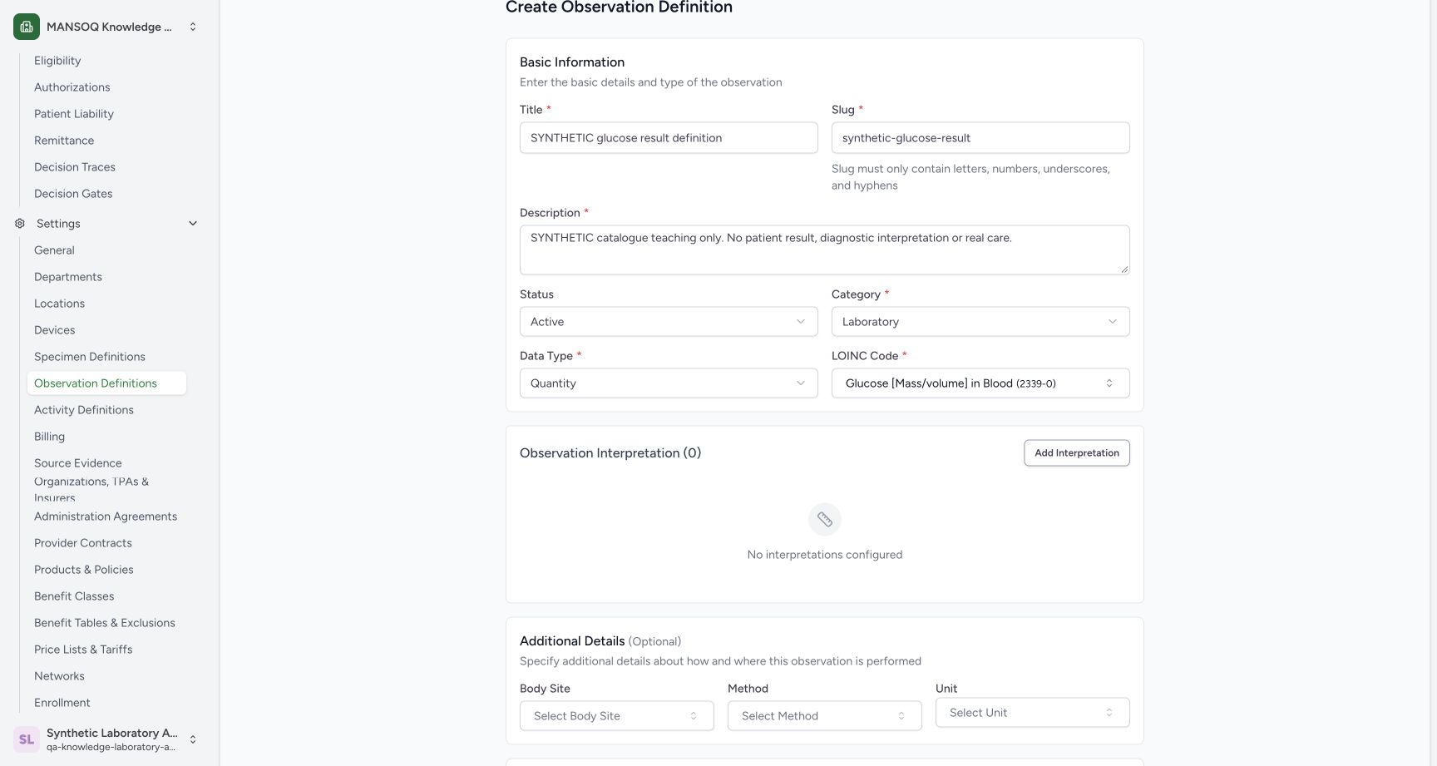Select Observation Definitions in sidebar

point(106,383)
